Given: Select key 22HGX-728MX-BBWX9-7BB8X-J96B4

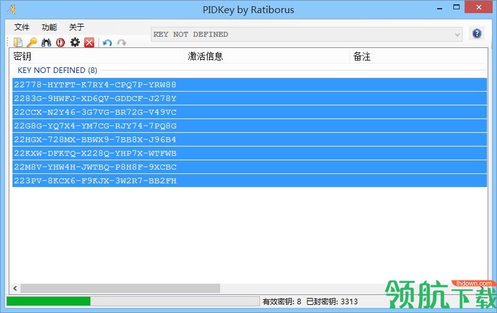Looking at the screenshot, I should (x=250, y=140).
